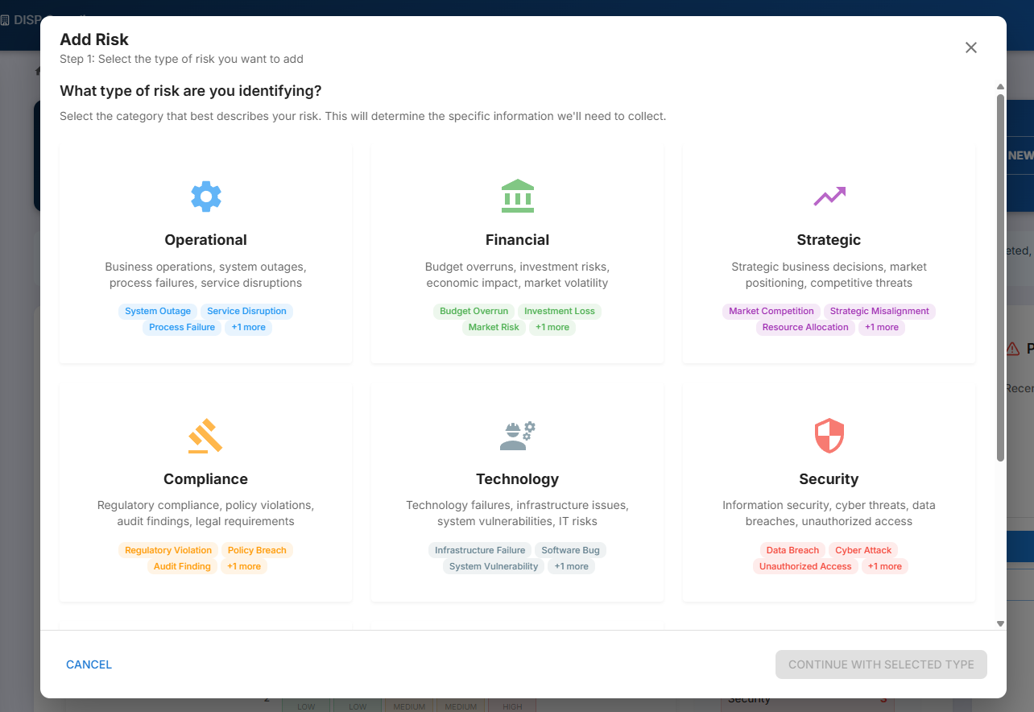Viewport: 1034px width, 712px height.
Task: Click the dialog's vertical scrollbar thumb
Action: tap(1000, 274)
